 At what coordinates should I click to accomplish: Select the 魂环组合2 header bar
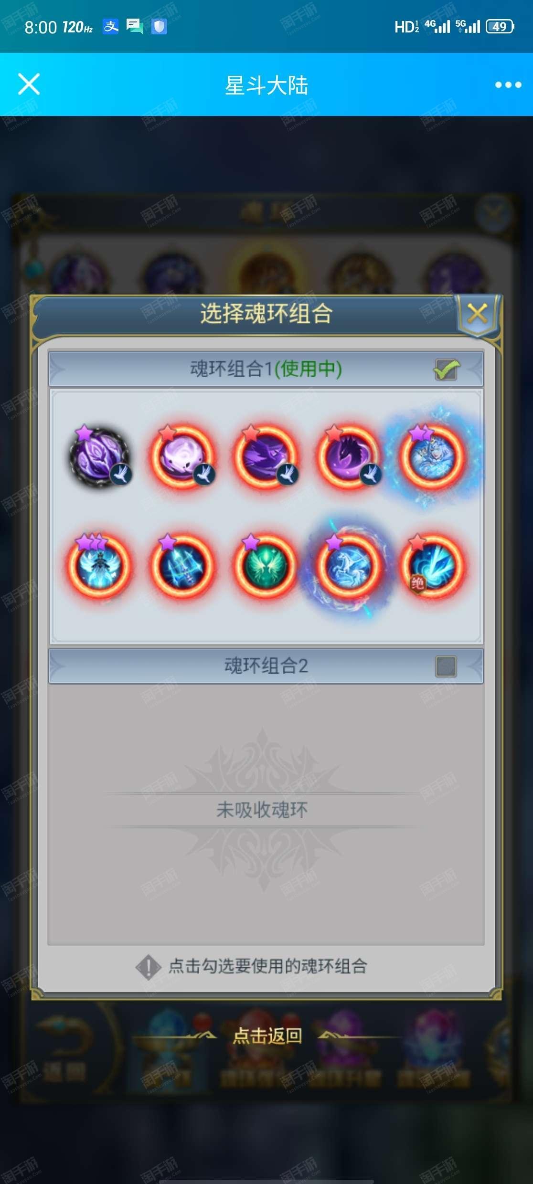[266, 666]
